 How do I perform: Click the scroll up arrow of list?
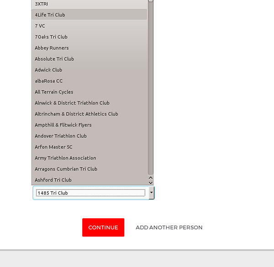[151, 178]
